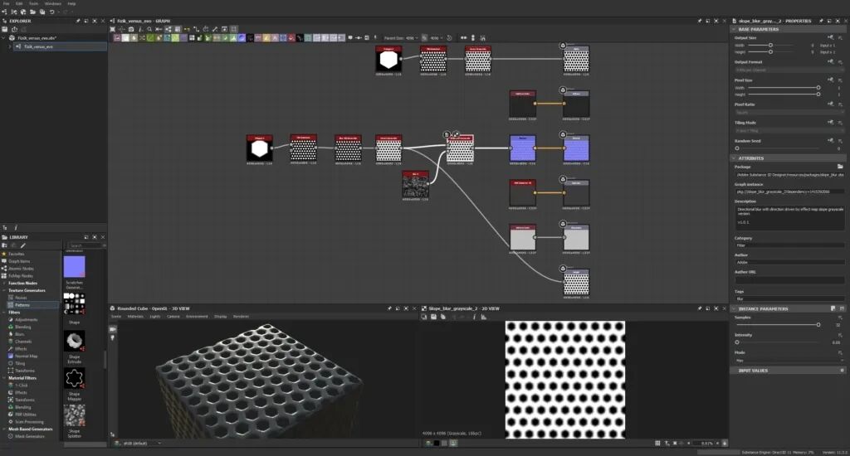This screenshot has width=850, height=456.
Task: Click the save image icon in 2D View
Action: [x=433, y=317]
